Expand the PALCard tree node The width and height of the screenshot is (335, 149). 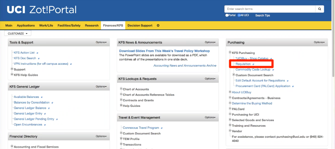[230, 109]
